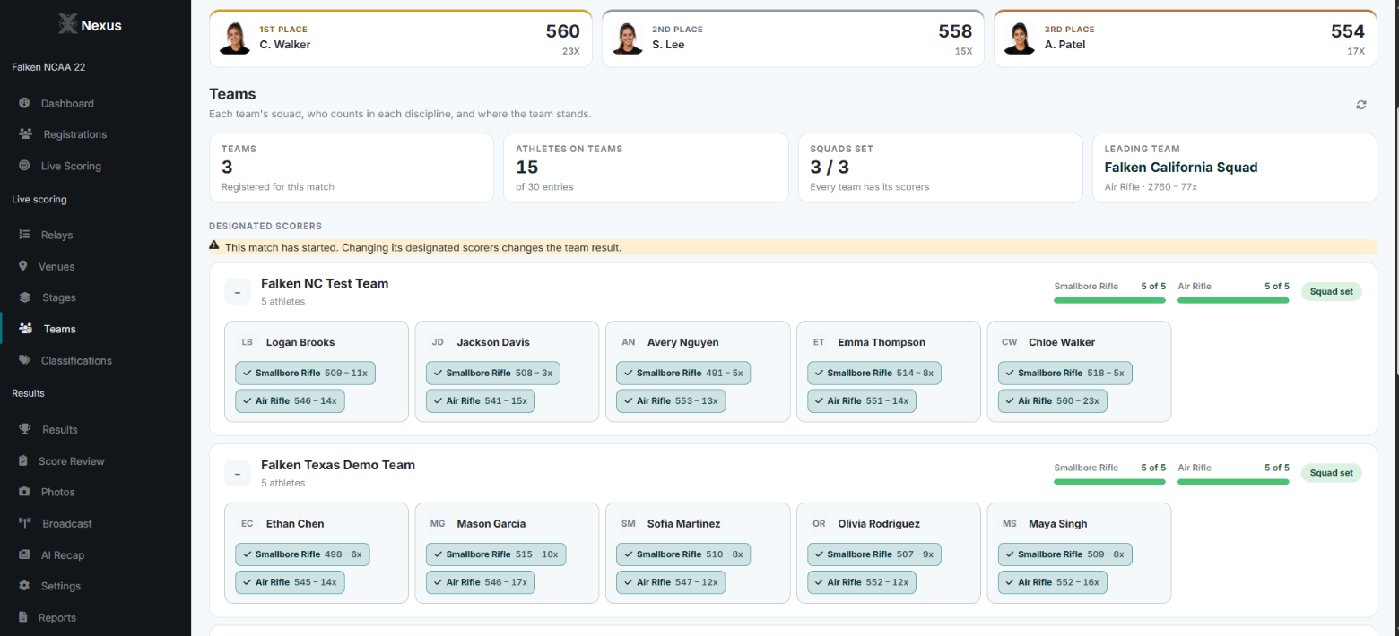Click the Settings gear icon
The height and width of the screenshot is (636, 1399).
point(24,586)
